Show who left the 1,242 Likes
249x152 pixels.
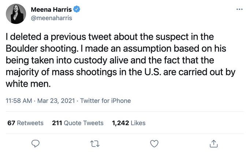coord(129,123)
